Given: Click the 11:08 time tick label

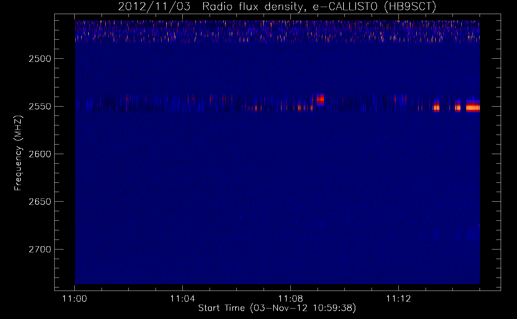Looking at the screenshot, I should 290,299.
